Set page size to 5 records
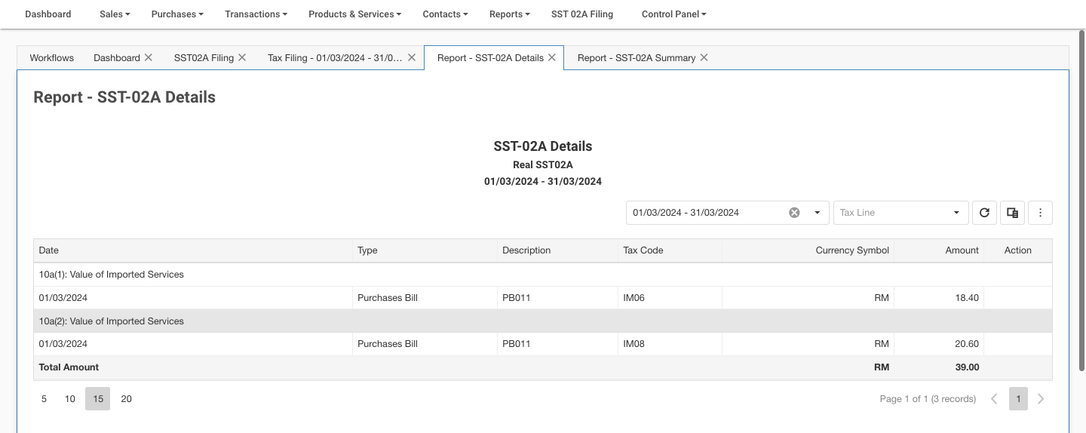The width and height of the screenshot is (1086, 433). pyautogui.click(x=44, y=399)
